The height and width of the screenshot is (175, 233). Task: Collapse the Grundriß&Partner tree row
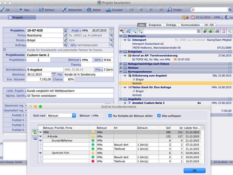coord(41,140)
